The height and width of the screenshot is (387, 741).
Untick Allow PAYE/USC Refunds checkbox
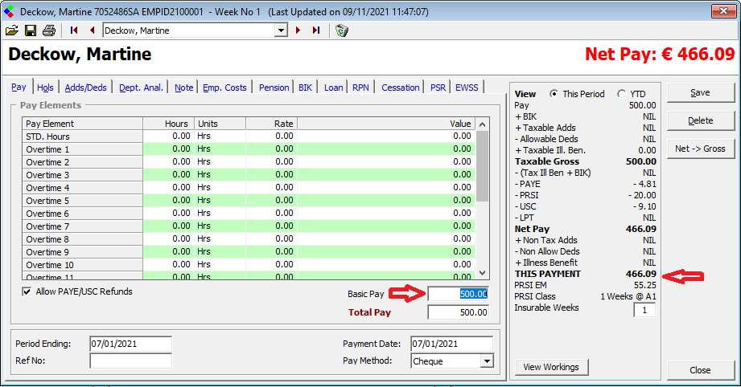pyautogui.click(x=27, y=292)
